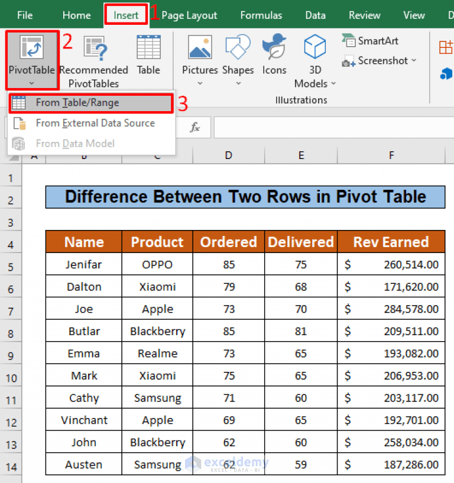Click the Product header cell

[x=157, y=242]
